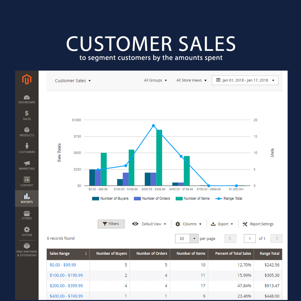Expand the Customer Sales report dropdown
The width and height of the screenshot is (301, 301).
(x=73, y=81)
